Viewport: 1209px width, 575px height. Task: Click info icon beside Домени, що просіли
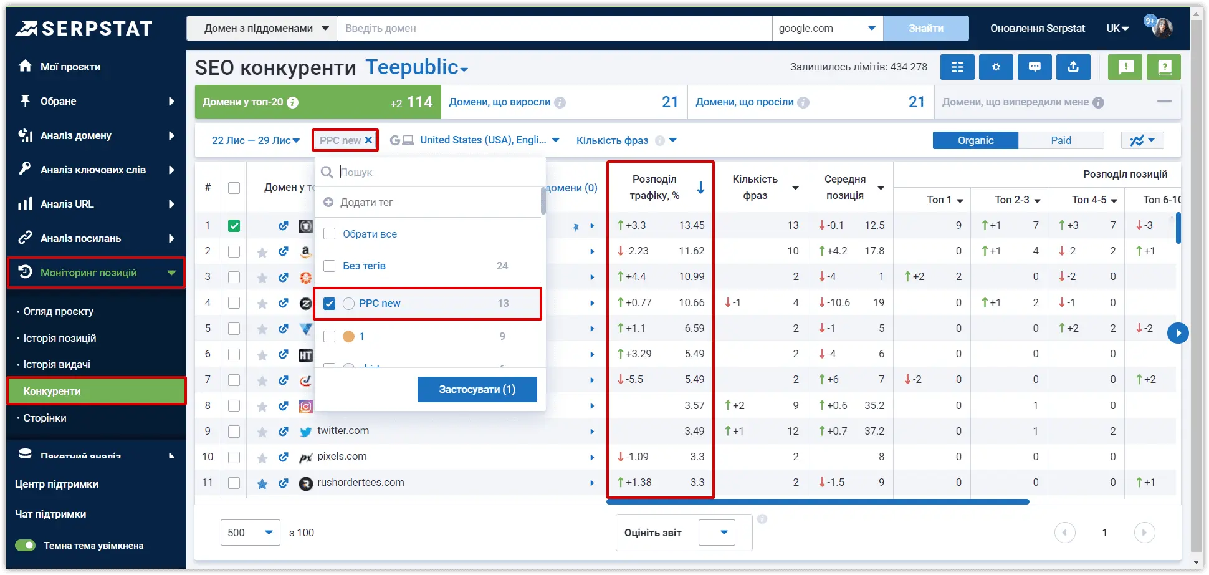pyautogui.click(x=803, y=102)
